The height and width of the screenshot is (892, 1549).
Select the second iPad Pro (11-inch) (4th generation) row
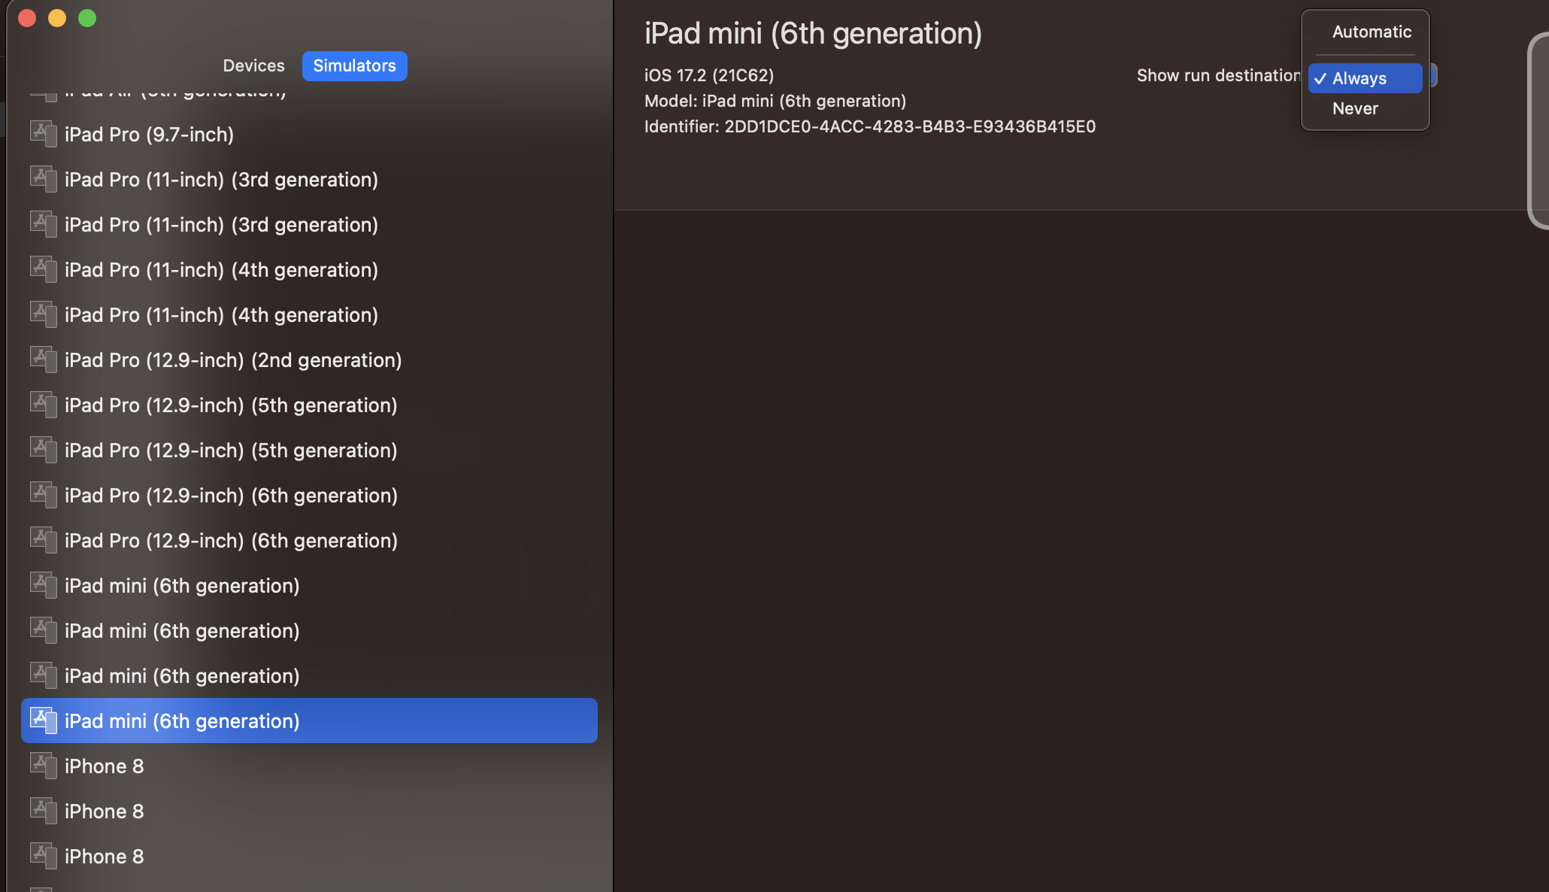coord(221,315)
